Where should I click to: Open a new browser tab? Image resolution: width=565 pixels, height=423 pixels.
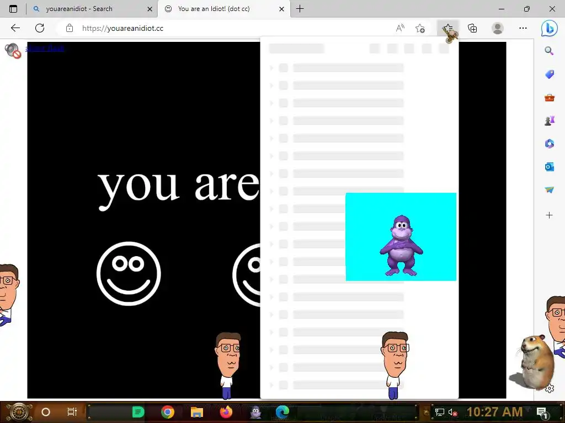point(300,9)
